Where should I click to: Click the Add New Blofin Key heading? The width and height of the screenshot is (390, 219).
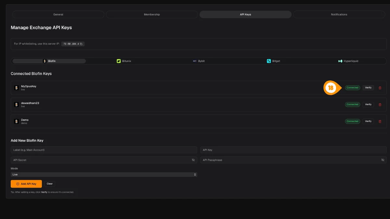coord(27,140)
